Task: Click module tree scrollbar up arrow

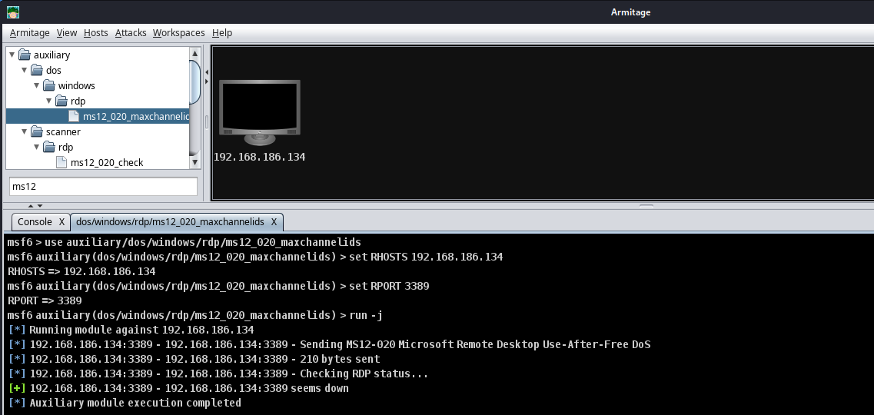Action: pyautogui.click(x=195, y=54)
